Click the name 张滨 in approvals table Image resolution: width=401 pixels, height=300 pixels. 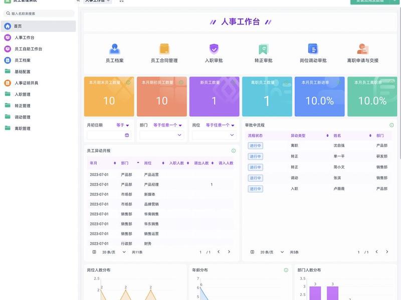point(337,178)
